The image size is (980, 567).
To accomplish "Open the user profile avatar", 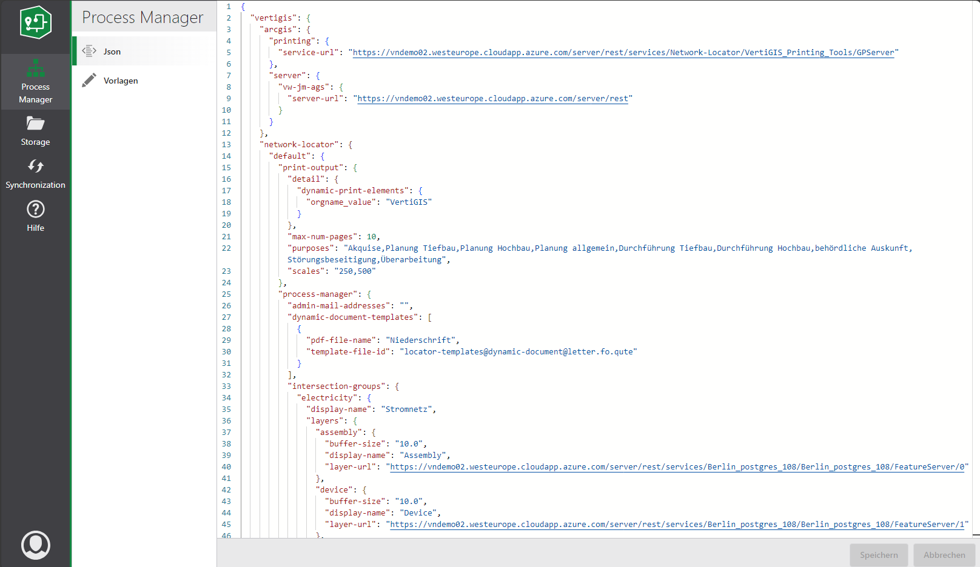I will click(x=36, y=545).
